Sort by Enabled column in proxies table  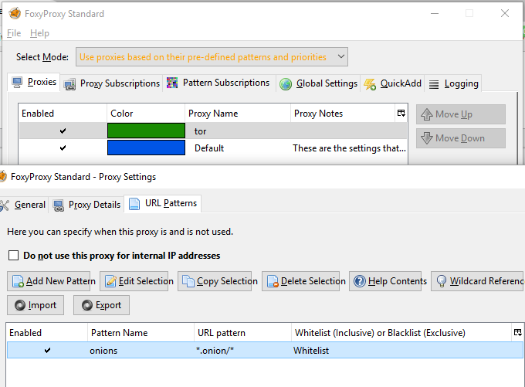pyautogui.click(x=63, y=114)
